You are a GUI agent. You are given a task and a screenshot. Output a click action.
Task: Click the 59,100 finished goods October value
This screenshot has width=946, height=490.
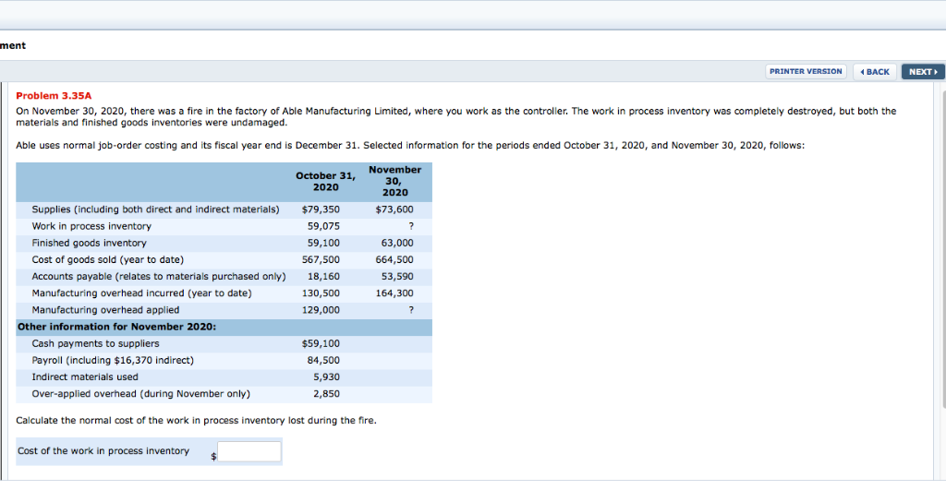click(x=323, y=244)
